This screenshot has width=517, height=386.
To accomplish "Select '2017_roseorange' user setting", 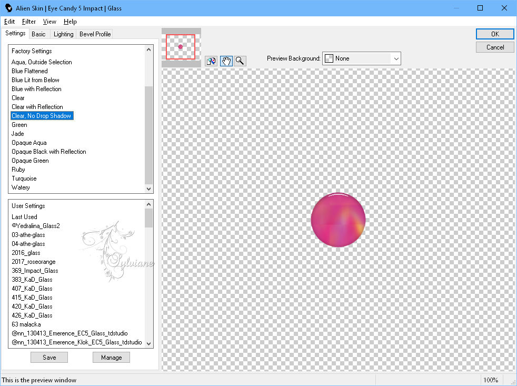I will [x=34, y=261].
